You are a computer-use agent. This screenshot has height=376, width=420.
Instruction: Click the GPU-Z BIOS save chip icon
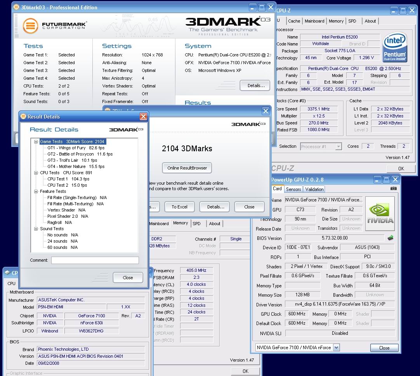[390, 238]
